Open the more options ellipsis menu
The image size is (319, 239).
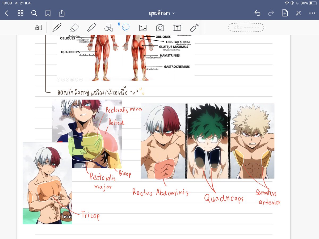pos(312,13)
